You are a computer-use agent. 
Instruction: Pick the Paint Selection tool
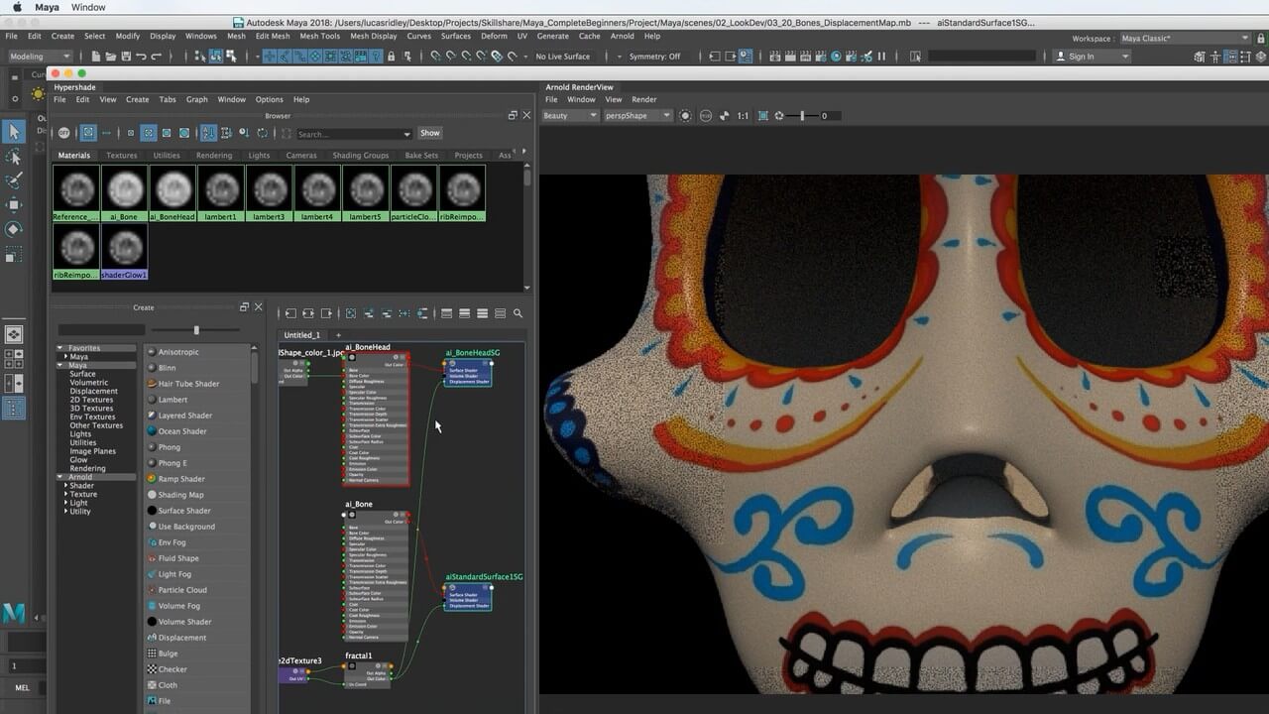[13, 180]
